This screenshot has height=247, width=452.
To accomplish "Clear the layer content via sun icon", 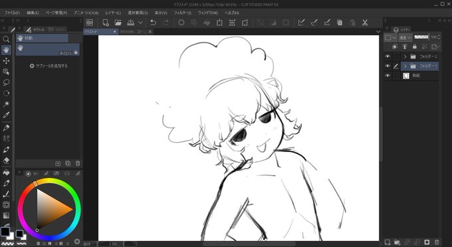I will tap(181, 23).
